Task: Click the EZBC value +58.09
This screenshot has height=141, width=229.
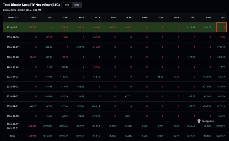Action: pos(160,77)
